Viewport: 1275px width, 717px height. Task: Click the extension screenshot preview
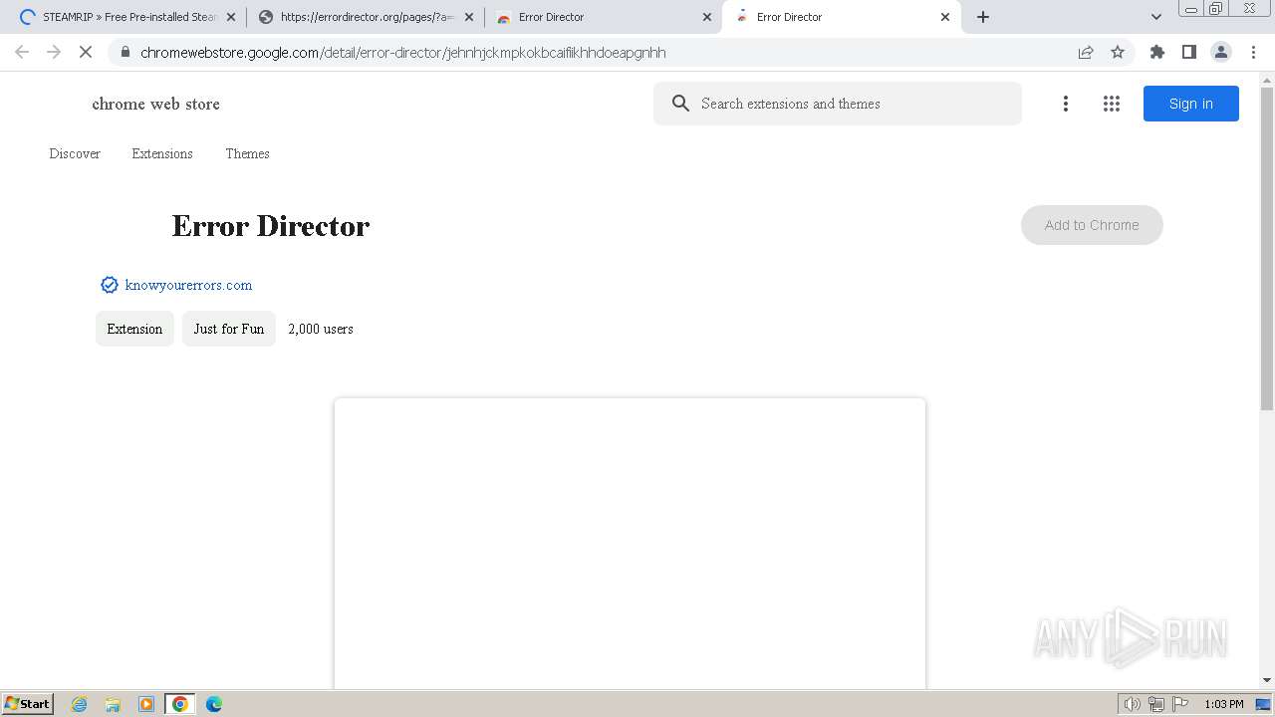[630, 543]
